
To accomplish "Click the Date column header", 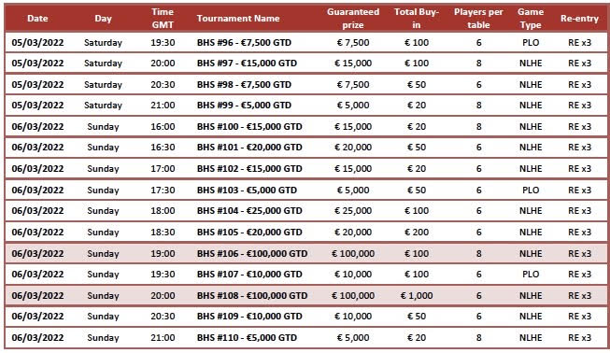I will pyautogui.click(x=37, y=19).
